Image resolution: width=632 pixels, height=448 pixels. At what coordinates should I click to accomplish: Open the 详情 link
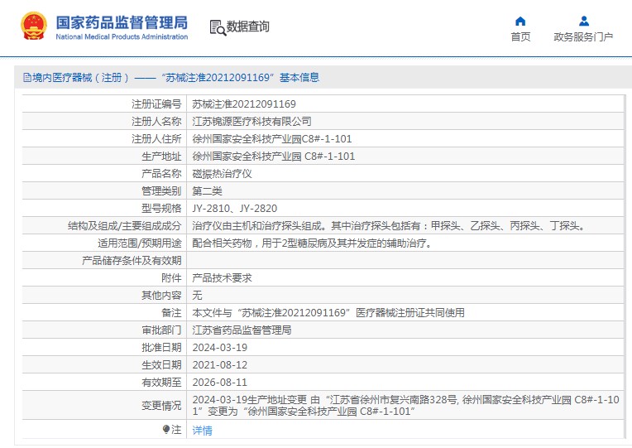coord(202,431)
